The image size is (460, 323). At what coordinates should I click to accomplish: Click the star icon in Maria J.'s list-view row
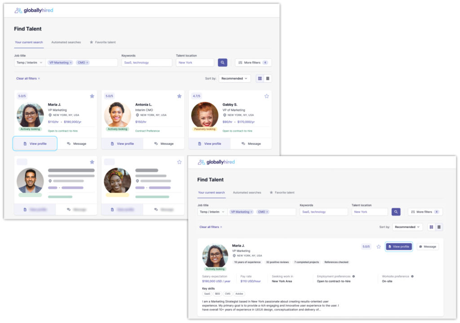379,247
